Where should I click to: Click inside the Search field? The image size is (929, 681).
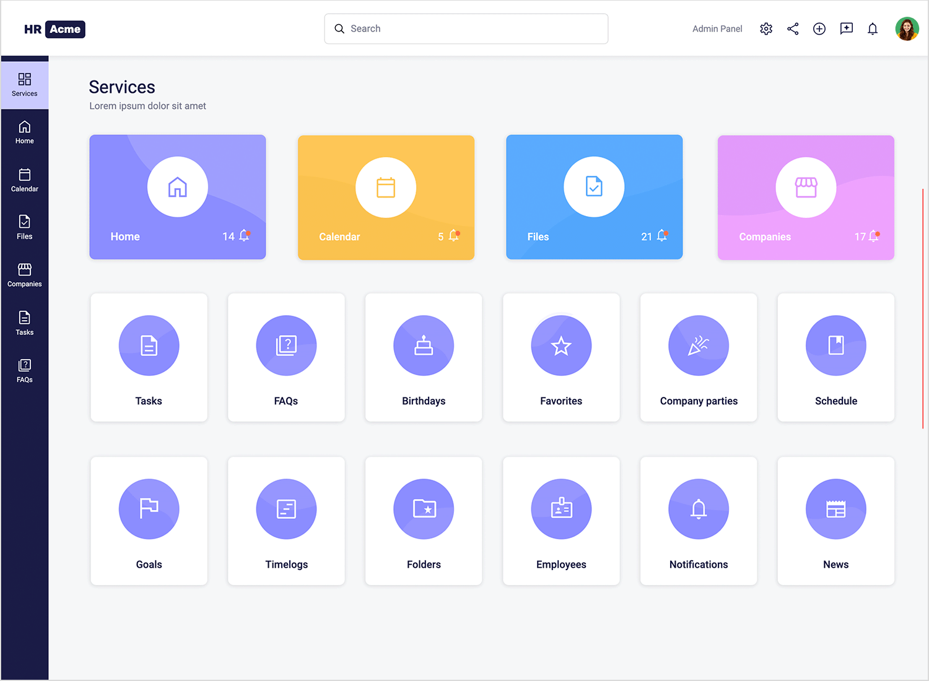point(466,28)
